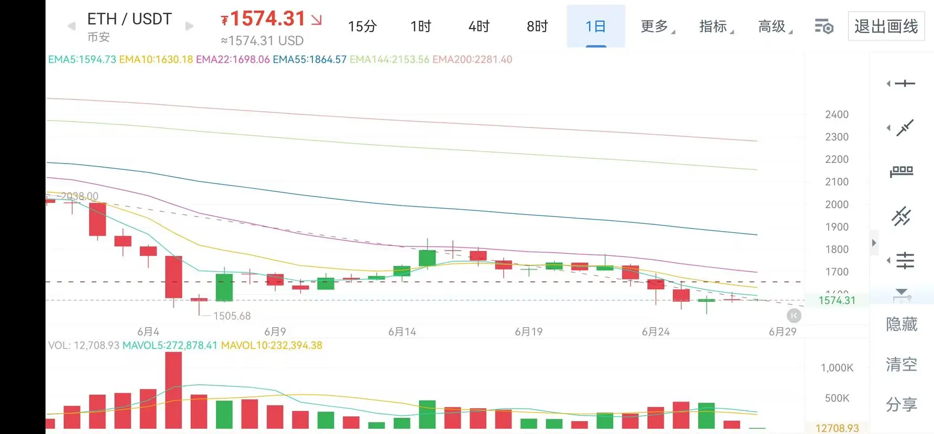Click the 币安 exchange label

pos(99,37)
